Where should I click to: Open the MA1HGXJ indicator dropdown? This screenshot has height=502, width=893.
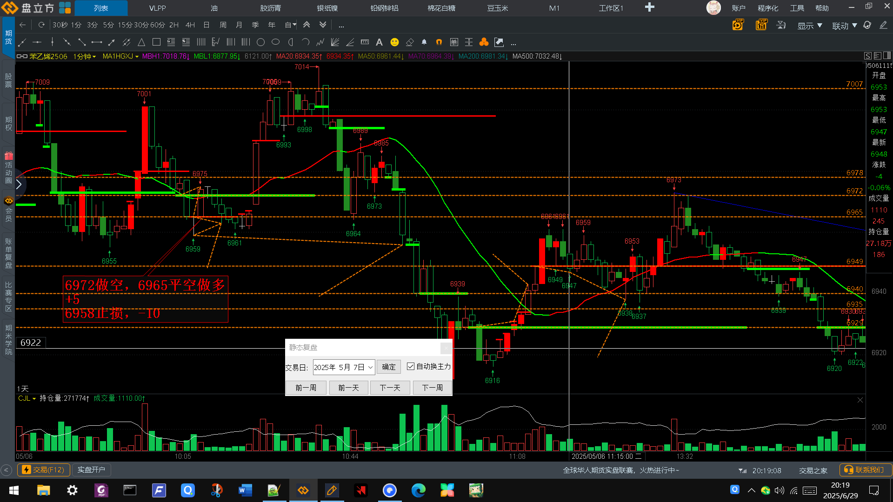(120, 56)
